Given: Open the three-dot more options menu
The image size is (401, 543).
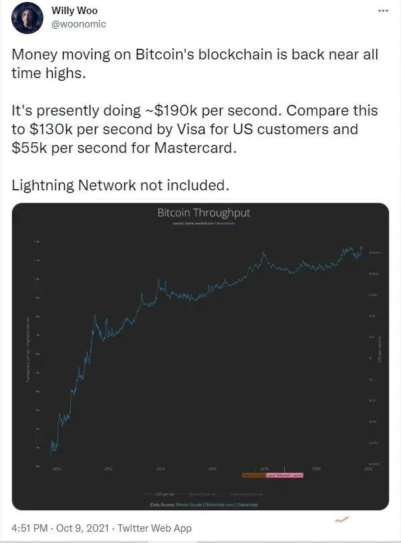Looking at the screenshot, I should (x=383, y=11).
